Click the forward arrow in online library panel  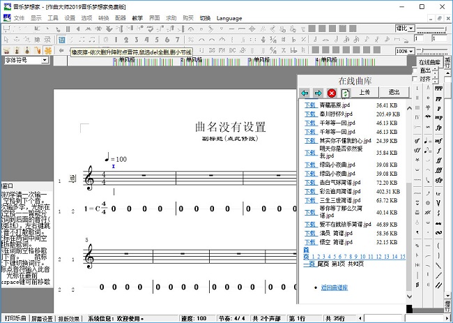click(318, 93)
